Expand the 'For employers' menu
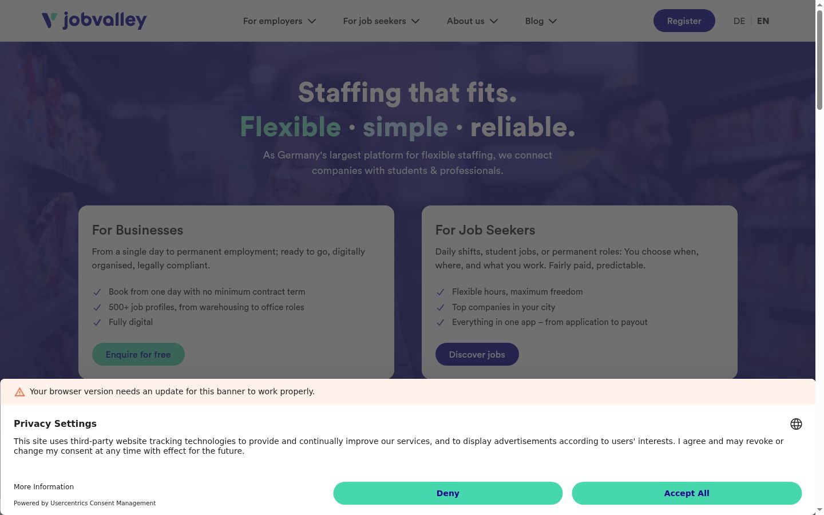This screenshot has height=515, width=824. [279, 21]
